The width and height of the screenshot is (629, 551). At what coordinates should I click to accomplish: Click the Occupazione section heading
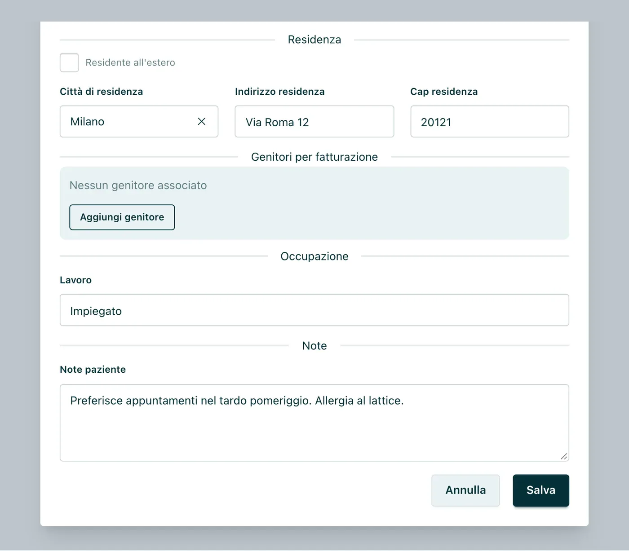[314, 256]
